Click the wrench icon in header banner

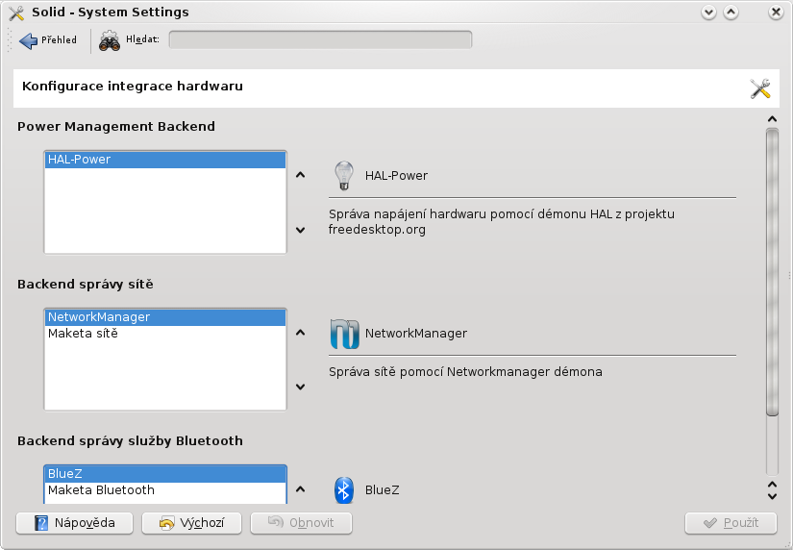coord(760,88)
